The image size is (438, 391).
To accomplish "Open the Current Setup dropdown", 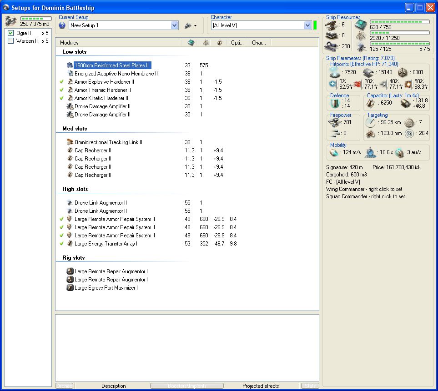I will (x=175, y=25).
